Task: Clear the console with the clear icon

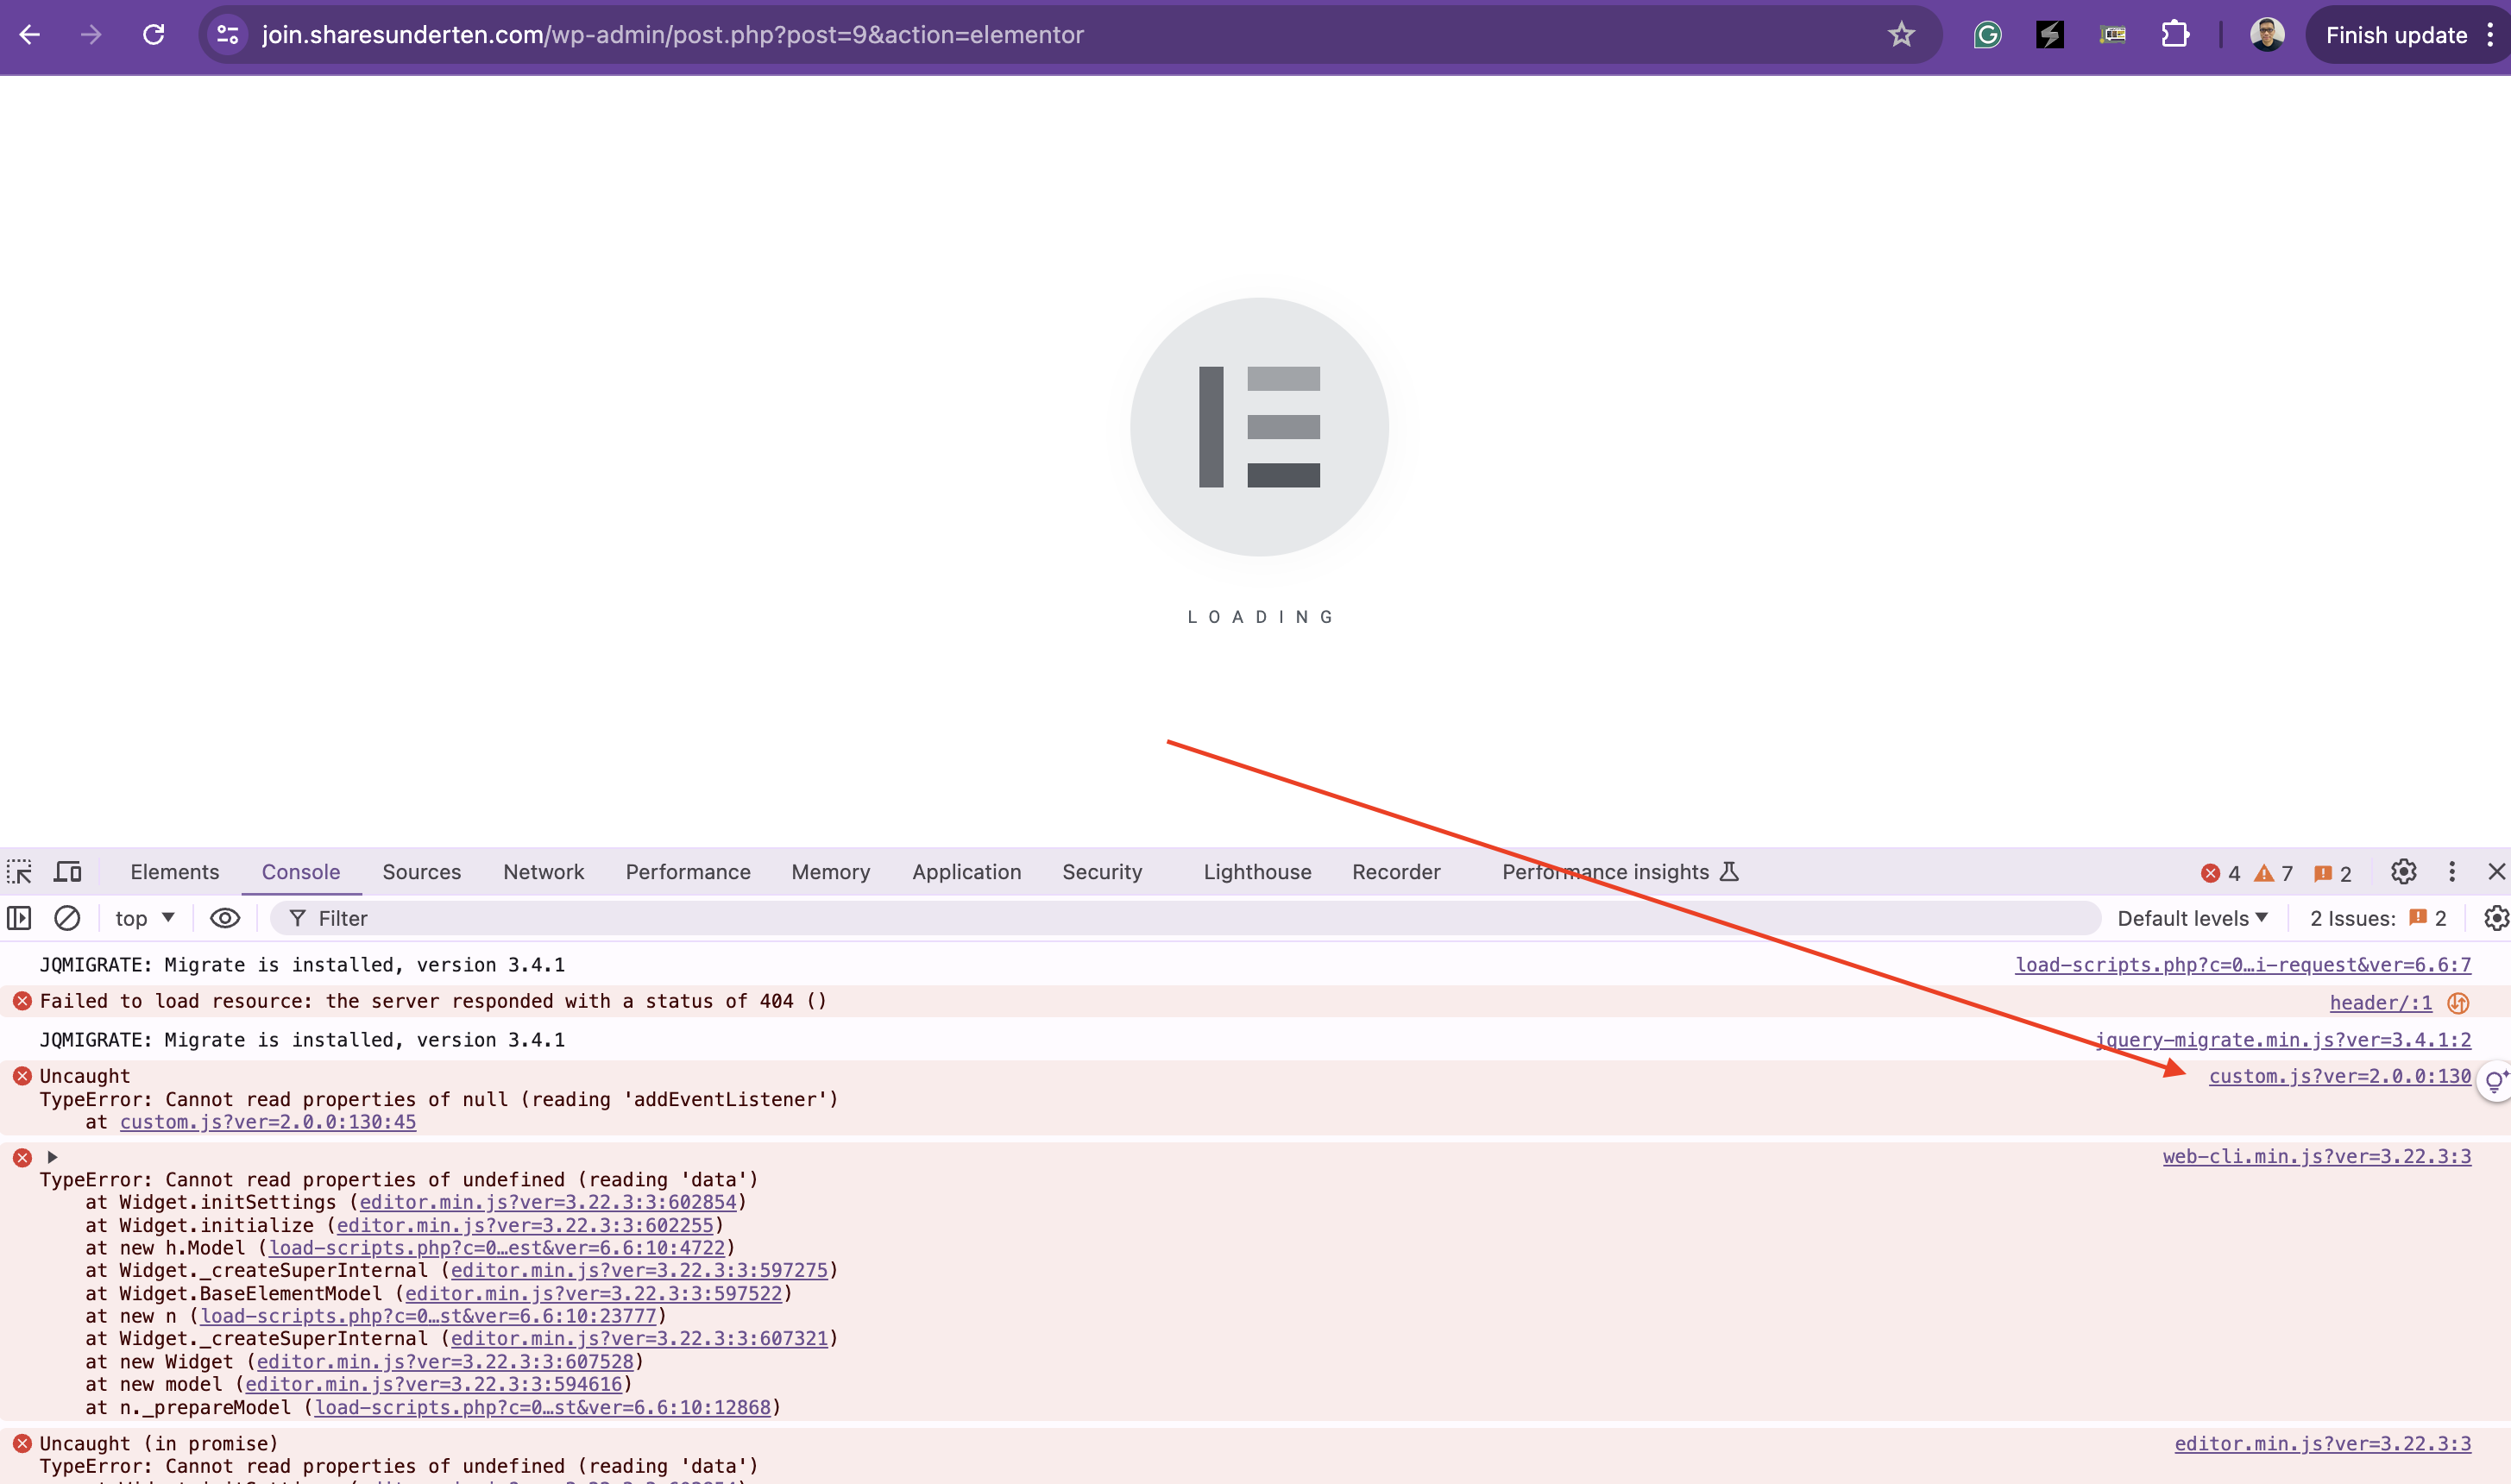Action: pyautogui.click(x=67, y=918)
